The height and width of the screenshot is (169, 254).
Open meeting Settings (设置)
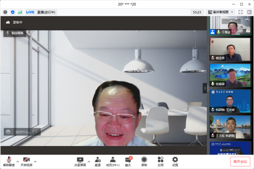tap(175, 160)
